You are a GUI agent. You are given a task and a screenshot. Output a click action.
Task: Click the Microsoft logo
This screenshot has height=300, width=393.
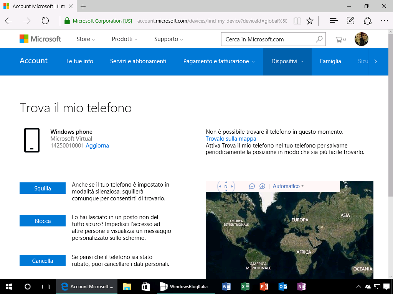(40, 39)
